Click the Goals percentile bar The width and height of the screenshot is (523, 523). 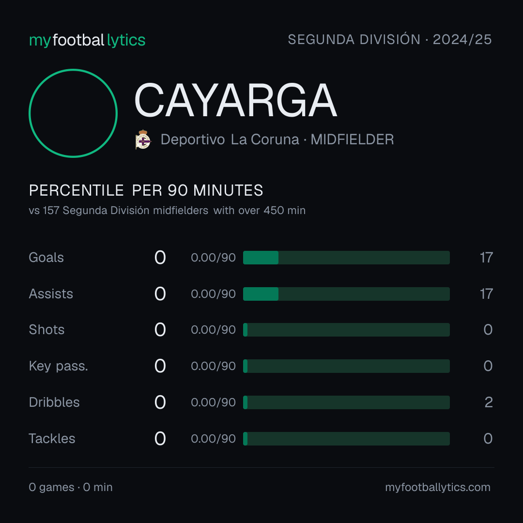tap(346, 258)
